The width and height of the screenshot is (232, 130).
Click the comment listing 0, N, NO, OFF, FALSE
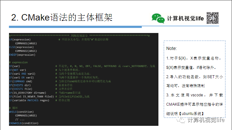(x=105, y=66)
